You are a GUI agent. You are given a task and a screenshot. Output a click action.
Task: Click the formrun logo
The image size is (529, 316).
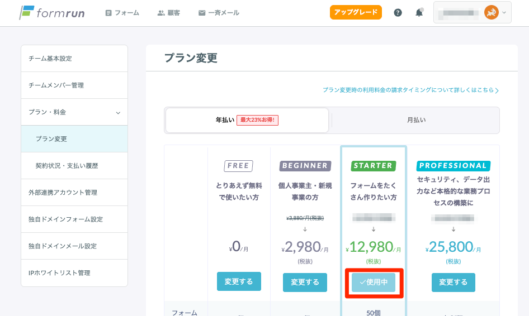(x=52, y=12)
